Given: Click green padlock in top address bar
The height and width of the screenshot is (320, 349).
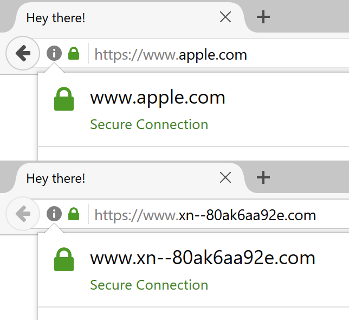Looking at the screenshot, I should tap(74, 54).
